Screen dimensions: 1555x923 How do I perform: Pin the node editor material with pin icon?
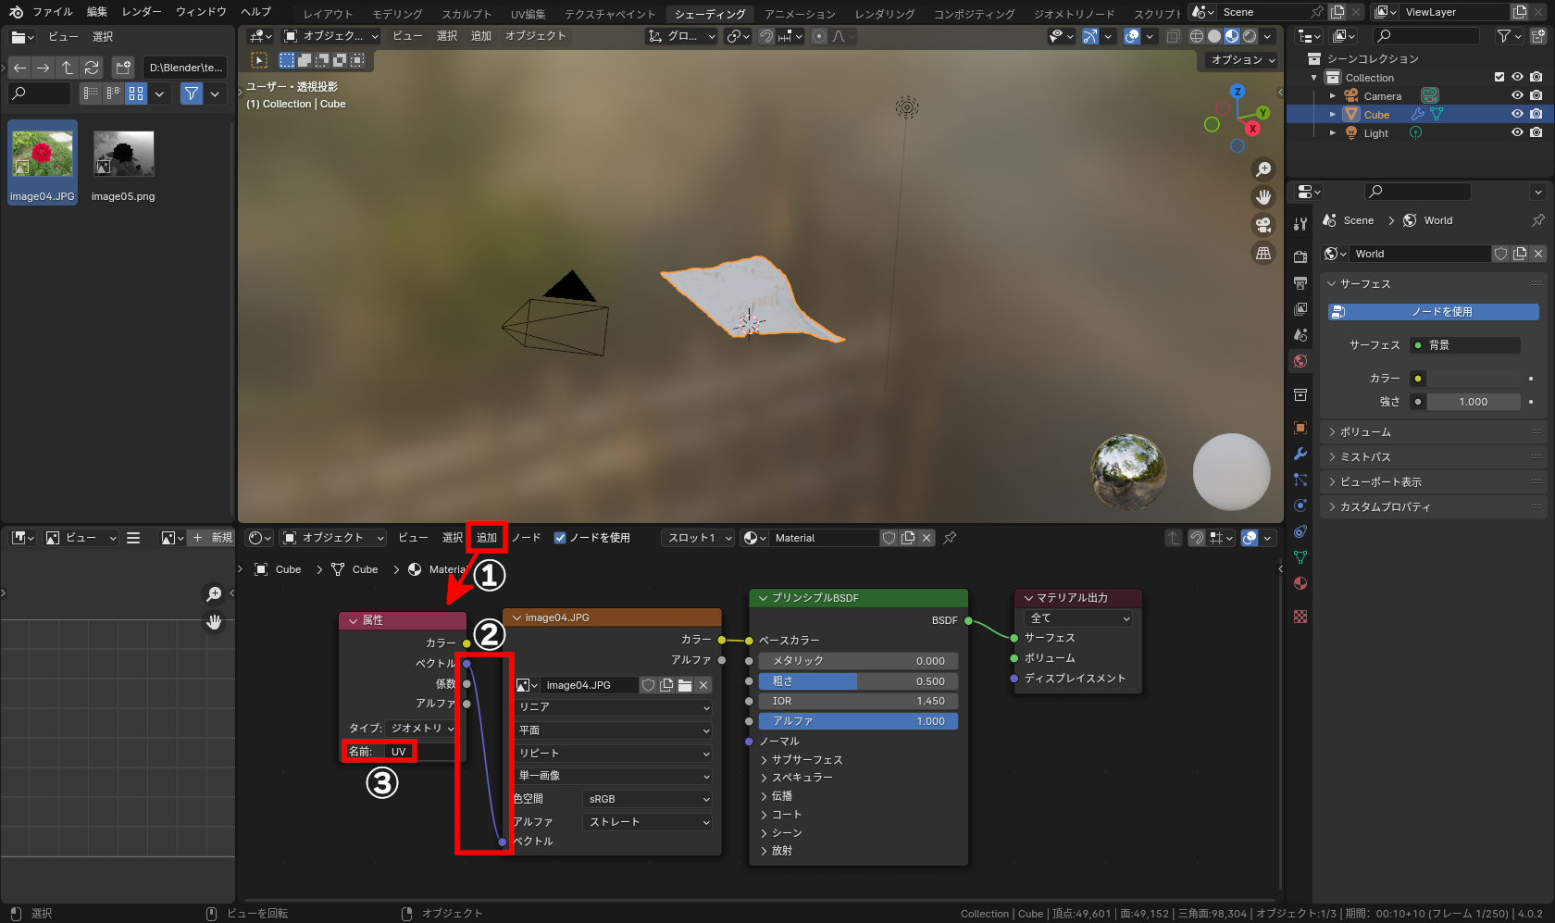click(950, 538)
